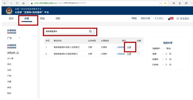This screenshot has height=100, width=193.
Task: Select 信访 business category
Action: tap(9, 64)
